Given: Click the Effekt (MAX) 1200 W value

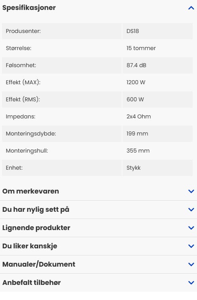Looking at the screenshot, I should tap(136, 82).
